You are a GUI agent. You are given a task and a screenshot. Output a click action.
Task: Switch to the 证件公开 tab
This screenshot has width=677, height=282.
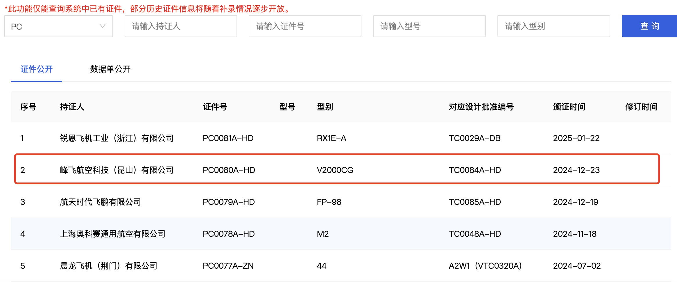(37, 69)
